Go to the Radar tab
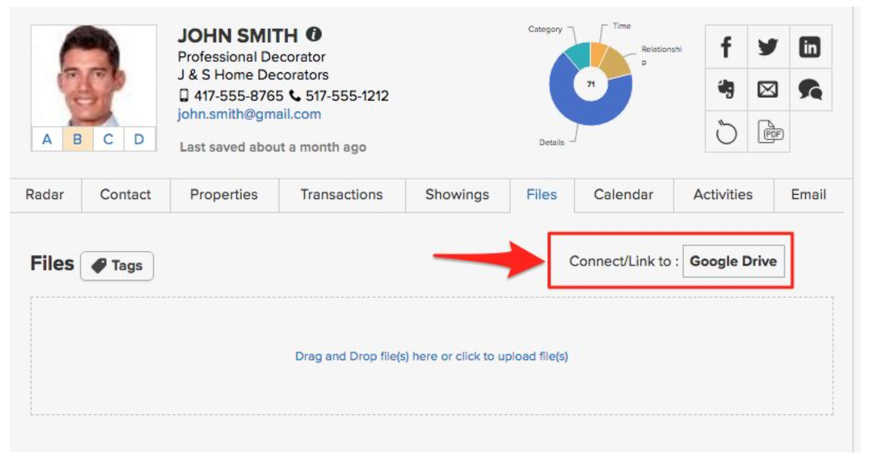The width and height of the screenshot is (871, 462). pyautogui.click(x=45, y=195)
